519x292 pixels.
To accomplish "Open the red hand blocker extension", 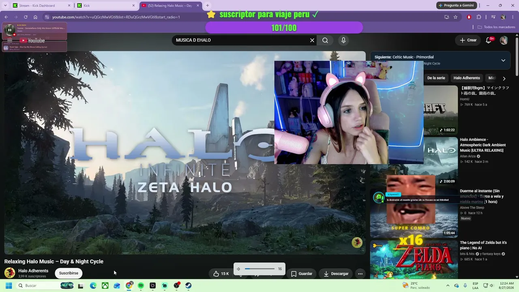I will (x=469, y=17).
